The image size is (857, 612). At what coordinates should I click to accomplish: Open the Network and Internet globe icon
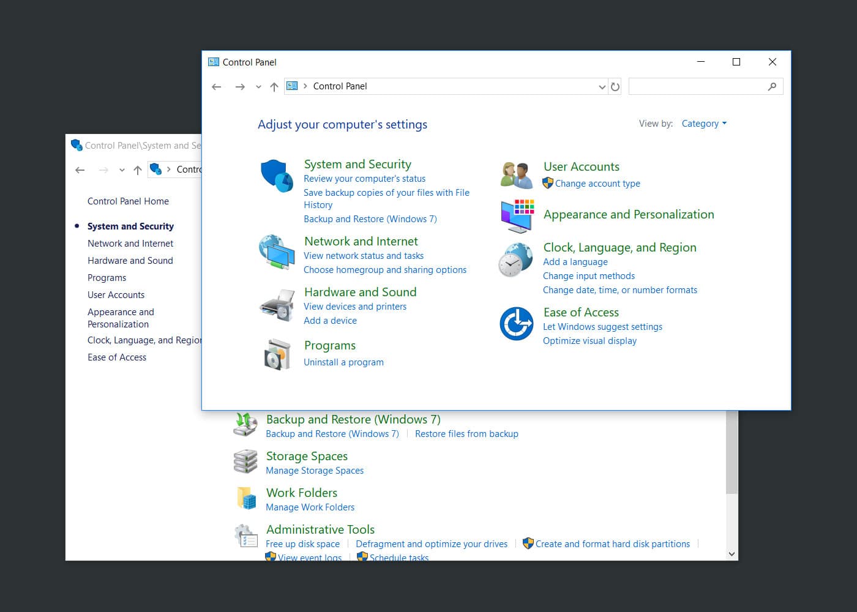tap(277, 252)
